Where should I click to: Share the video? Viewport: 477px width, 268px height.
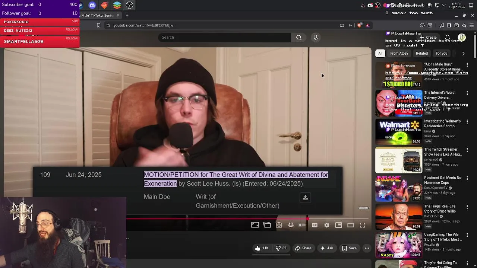pos(303,248)
